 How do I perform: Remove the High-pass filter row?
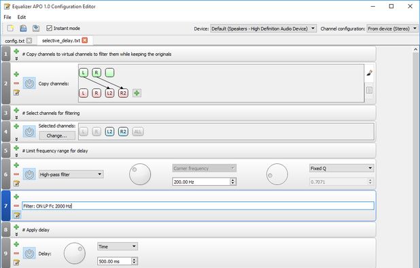(16, 174)
